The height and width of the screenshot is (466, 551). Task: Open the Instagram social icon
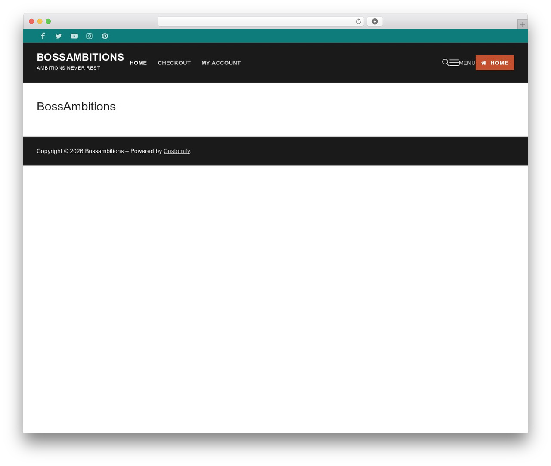[x=90, y=36]
